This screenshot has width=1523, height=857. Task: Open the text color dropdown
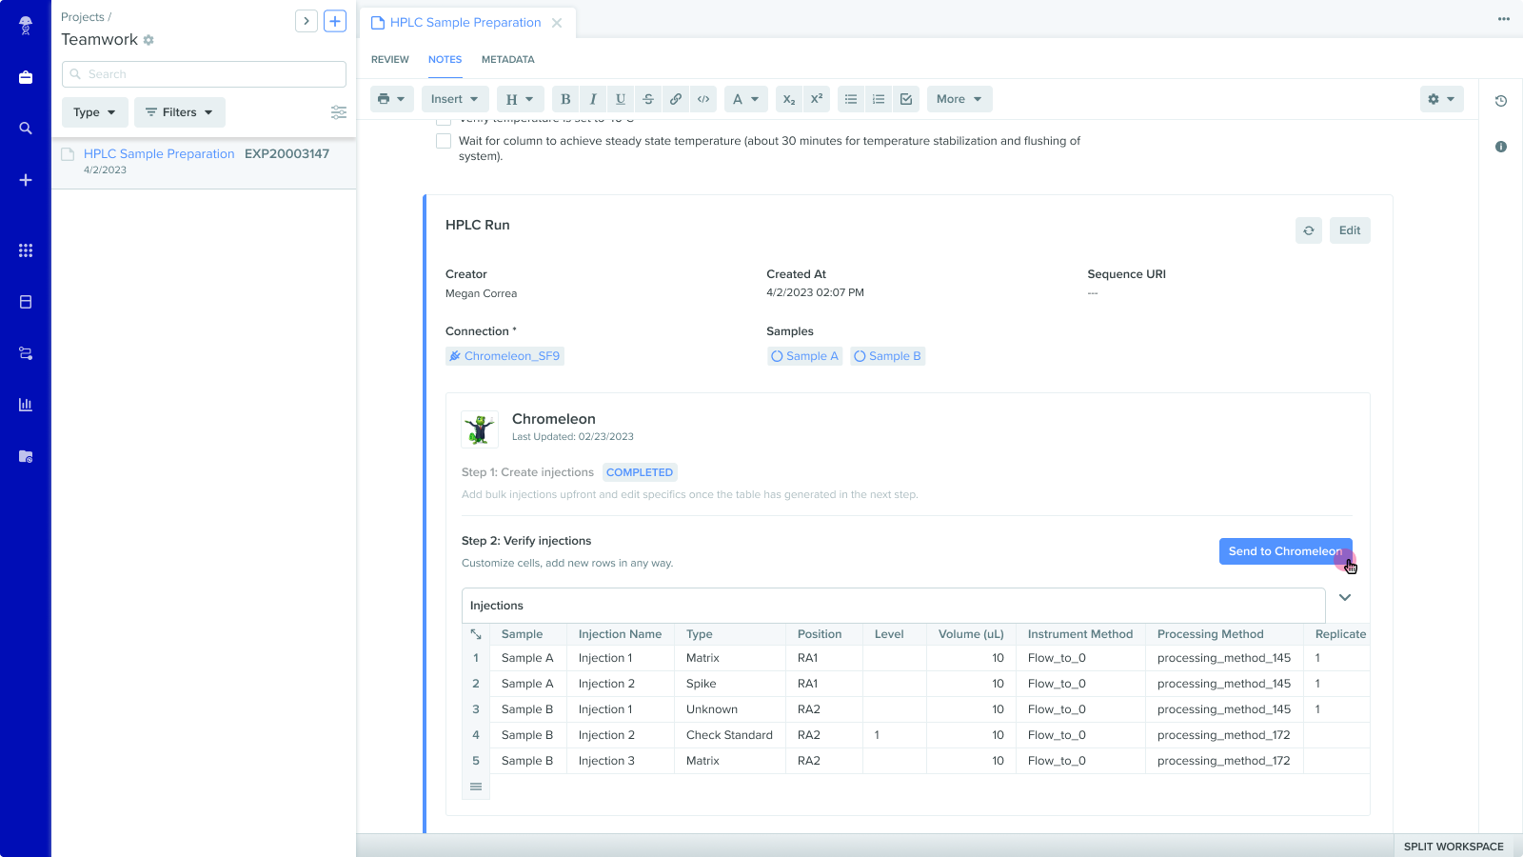click(746, 99)
